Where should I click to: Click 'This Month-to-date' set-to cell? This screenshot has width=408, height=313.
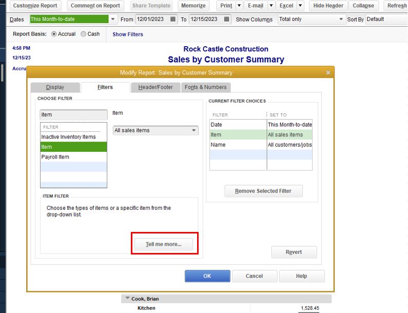pos(290,125)
